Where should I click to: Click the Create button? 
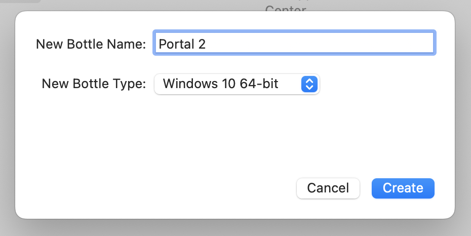click(x=403, y=188)
